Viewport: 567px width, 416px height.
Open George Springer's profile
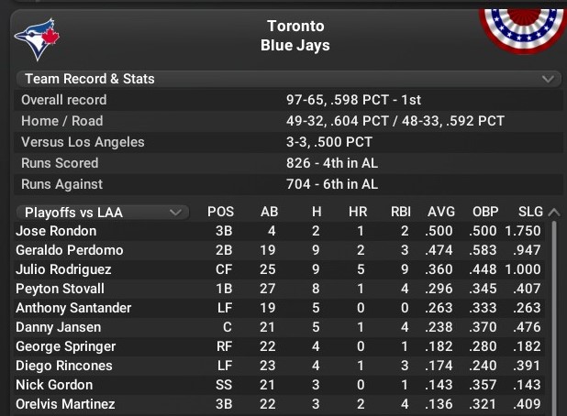point(65,346)
